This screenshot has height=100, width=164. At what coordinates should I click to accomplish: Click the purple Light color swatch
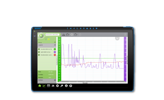55,52
